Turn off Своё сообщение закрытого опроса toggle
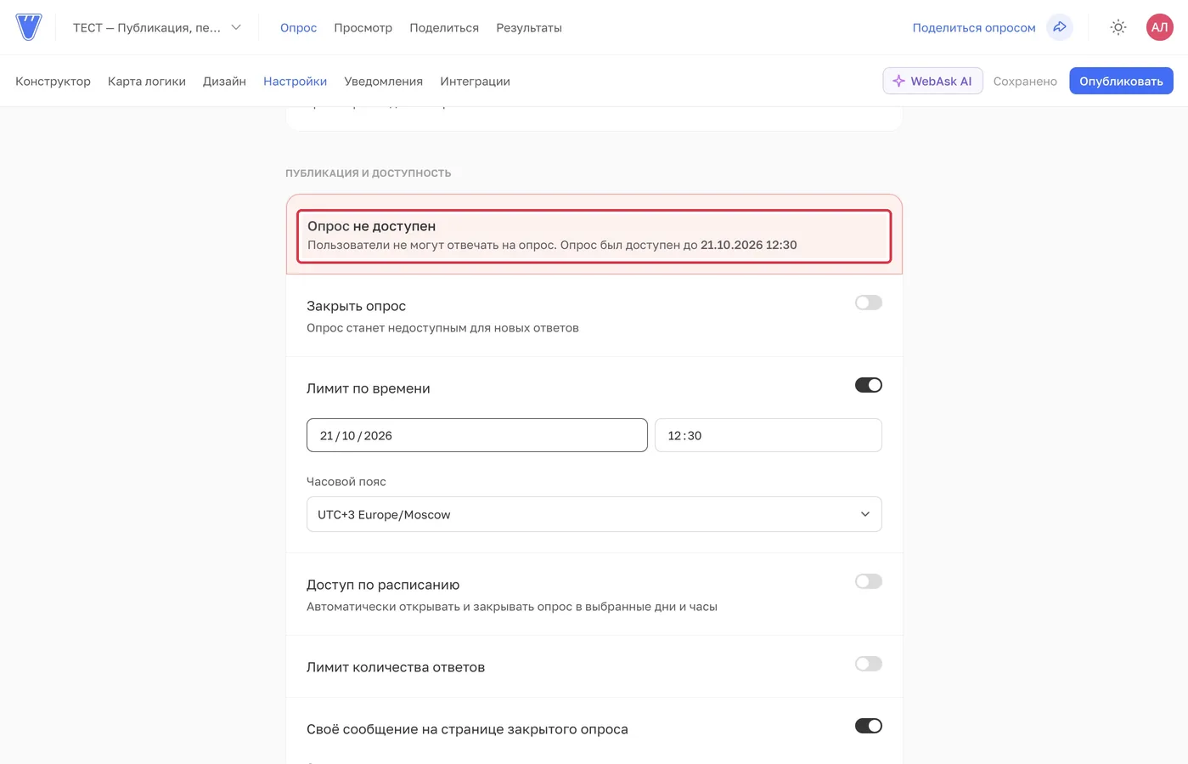This screenshot has width=1188, height=764. pos(868,726)
